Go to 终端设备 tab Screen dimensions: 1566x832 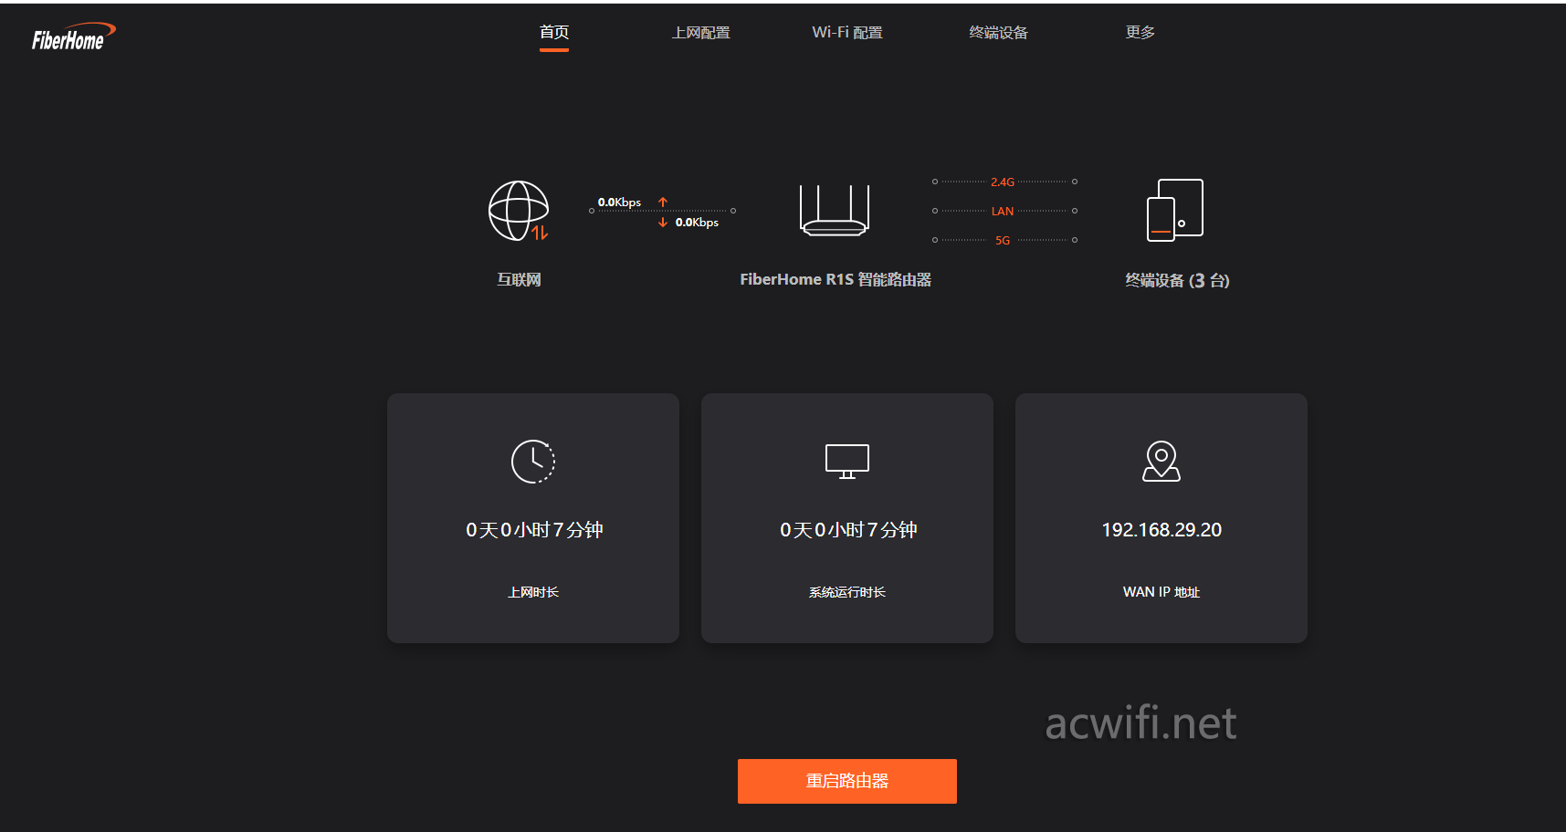998,33
